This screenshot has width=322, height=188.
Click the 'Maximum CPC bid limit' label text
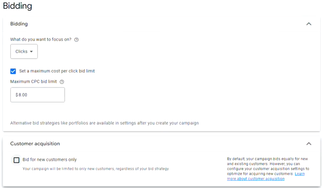tap(33, 82)
